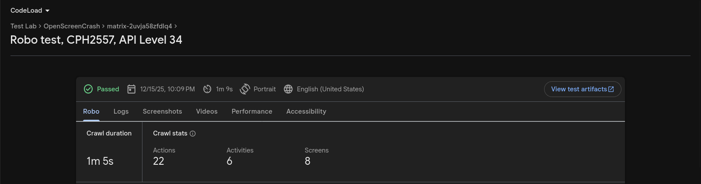This screenshot has height=184, width=701.
Task: Click the globe icon for locale
Action: (288, 89)
